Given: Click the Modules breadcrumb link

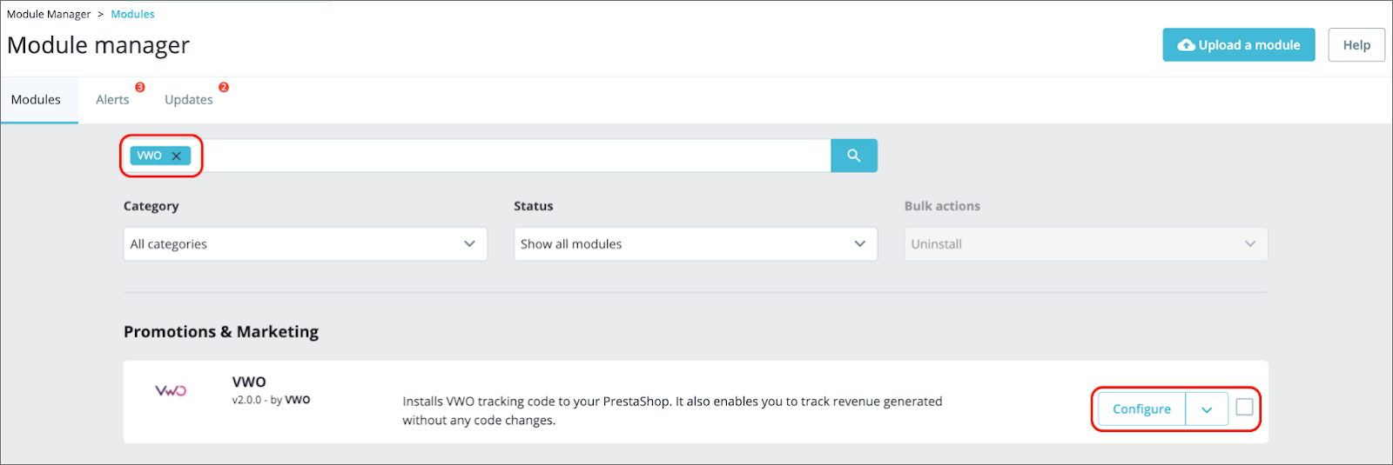Looking at the screenshot, I should (x=132, y=14).
